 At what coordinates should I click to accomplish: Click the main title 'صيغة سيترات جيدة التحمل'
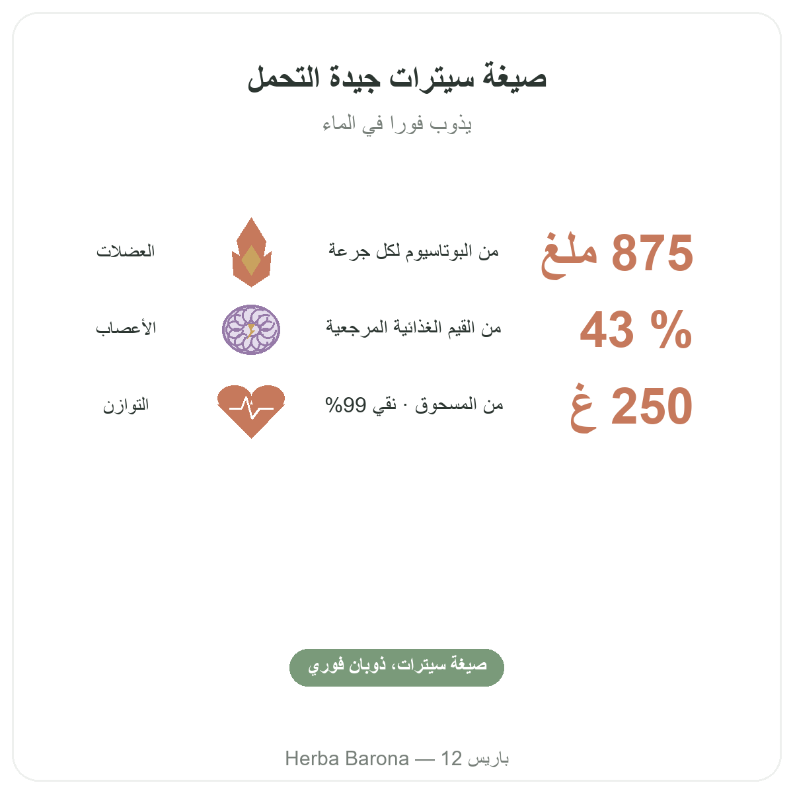pos(397,78)
